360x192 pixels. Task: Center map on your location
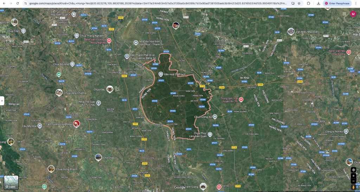(353, 170)
